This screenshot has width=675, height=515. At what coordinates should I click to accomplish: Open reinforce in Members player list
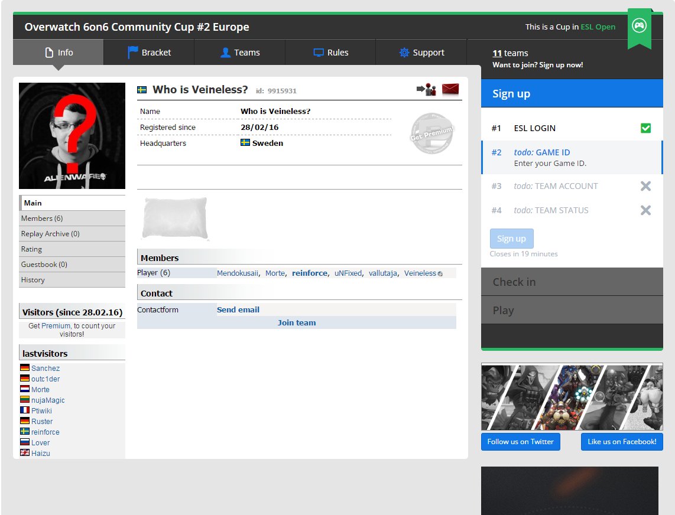click(310, 273)
